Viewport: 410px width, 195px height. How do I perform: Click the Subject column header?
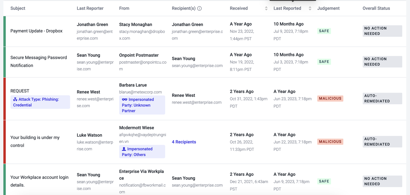point(18,8)
